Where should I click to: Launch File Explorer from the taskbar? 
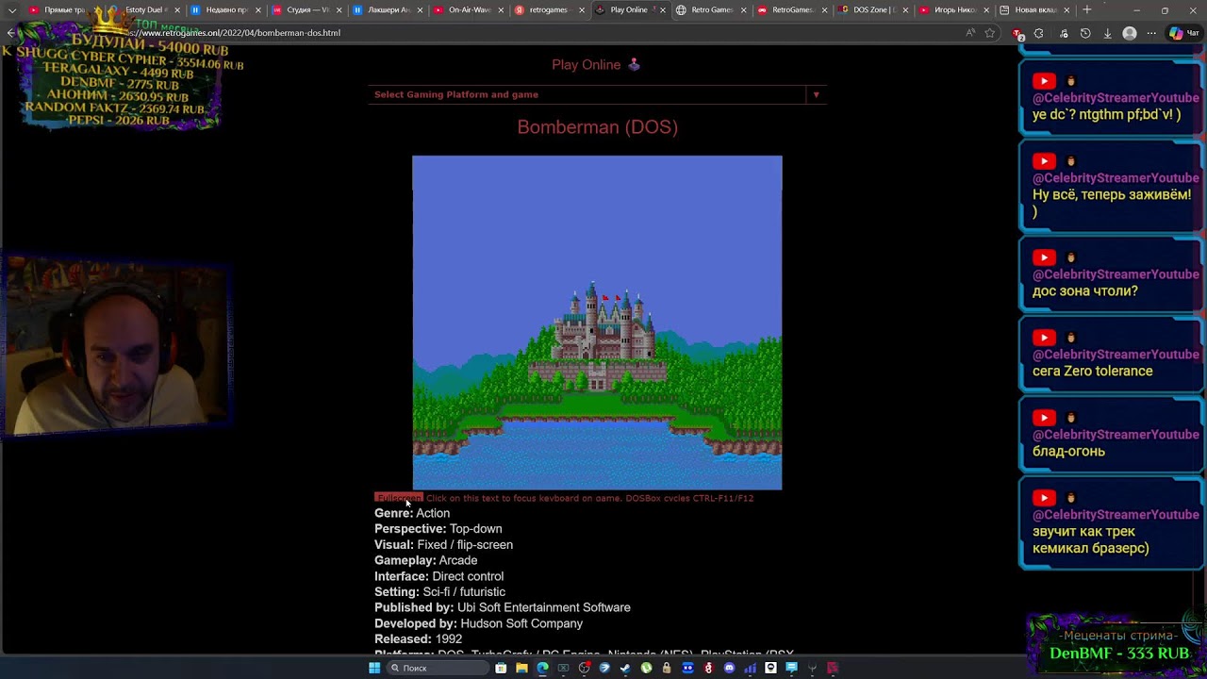[x=521, y=668]
